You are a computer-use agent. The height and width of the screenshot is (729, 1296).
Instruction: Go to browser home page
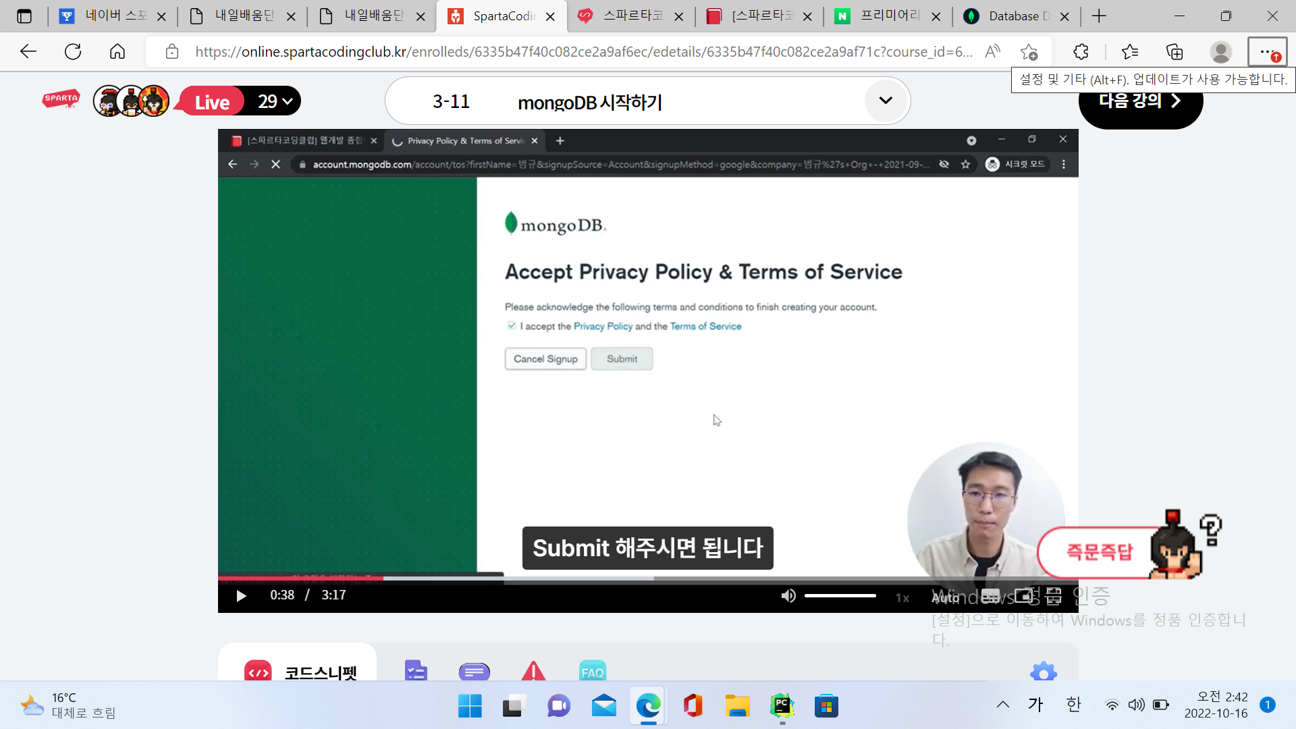(117, 51)
